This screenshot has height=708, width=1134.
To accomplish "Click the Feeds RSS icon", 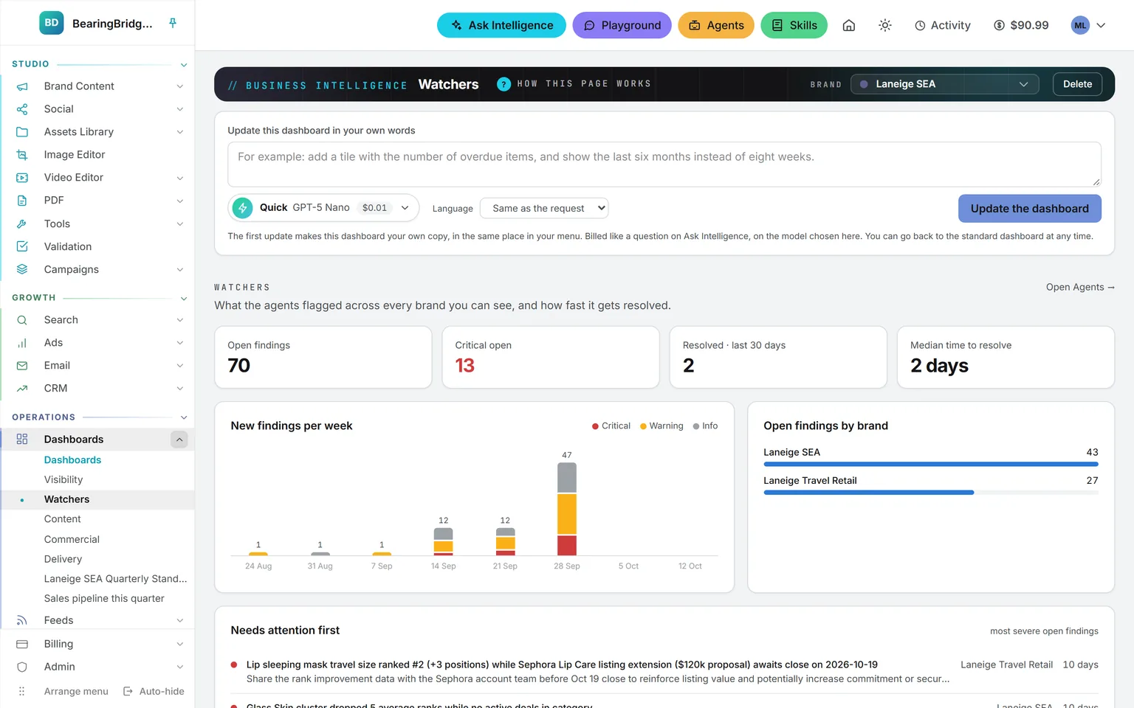I will [x=22, y=620].
